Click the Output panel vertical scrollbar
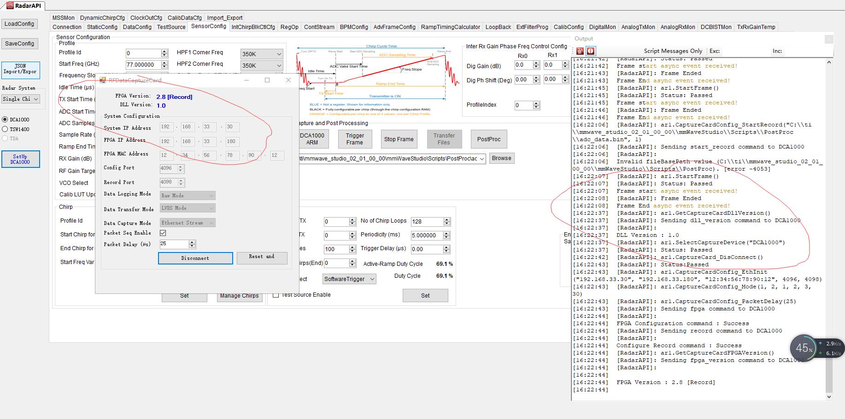Viewport: 845px width, 419px height. (x=829, y=229)
